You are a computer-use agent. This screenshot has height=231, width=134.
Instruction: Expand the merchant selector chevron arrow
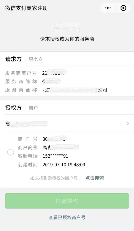click(128, 124)
